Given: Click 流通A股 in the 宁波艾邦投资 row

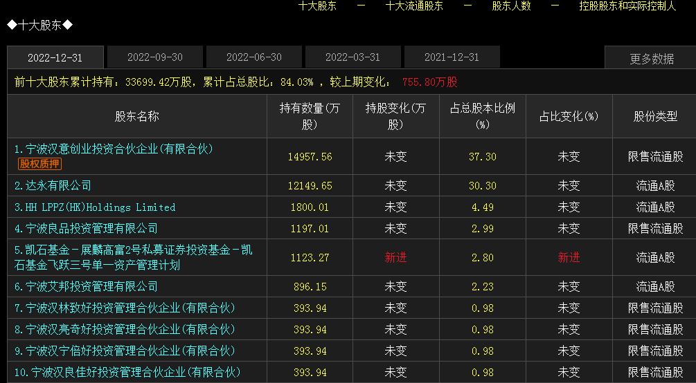Looking at the screenshot, I should click(x=655, y=287).
